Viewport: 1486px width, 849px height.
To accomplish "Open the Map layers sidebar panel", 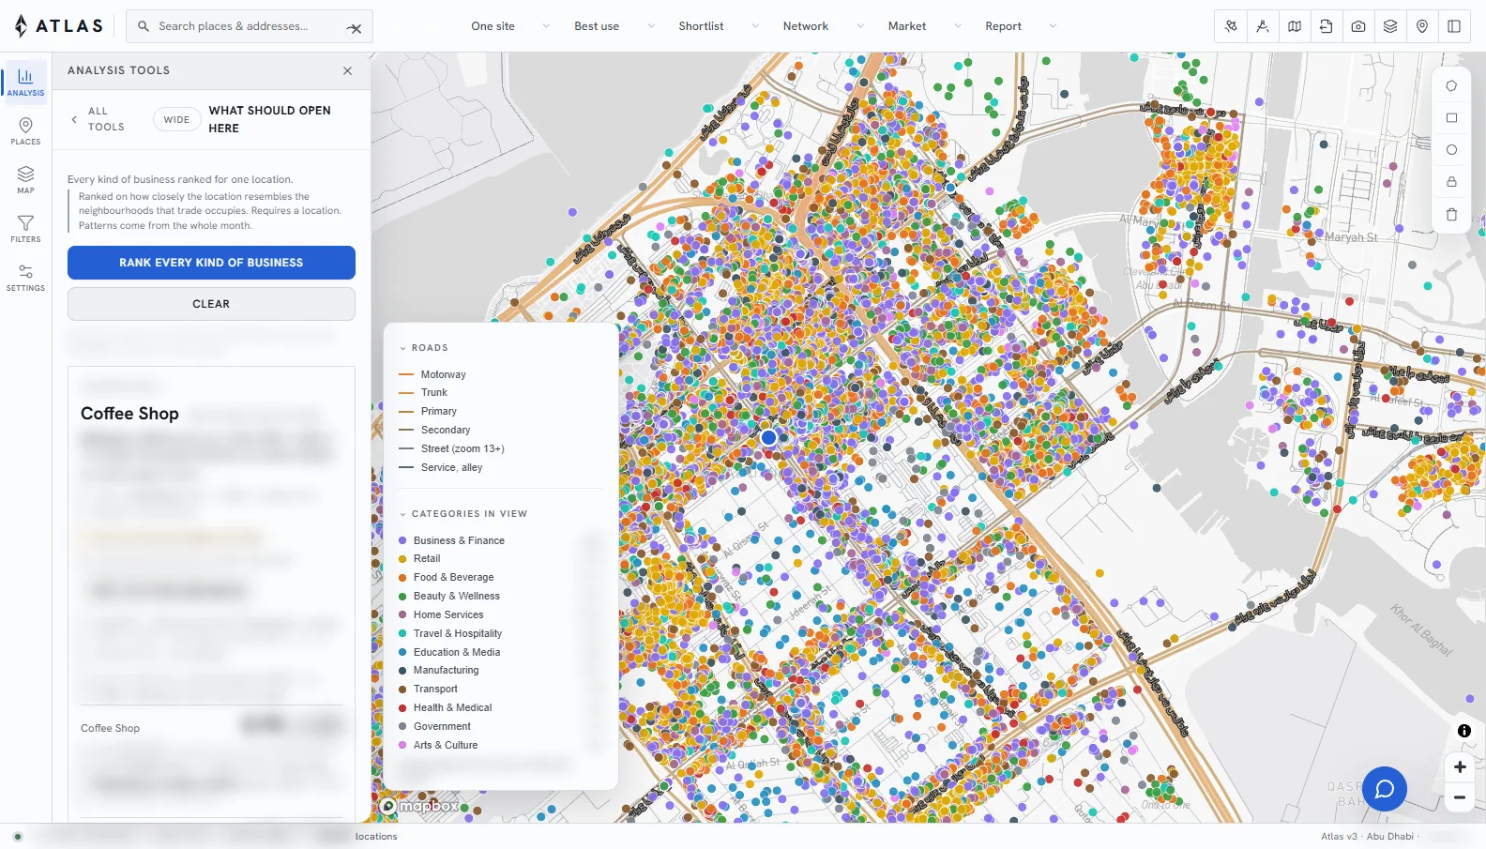I will 25,180.
